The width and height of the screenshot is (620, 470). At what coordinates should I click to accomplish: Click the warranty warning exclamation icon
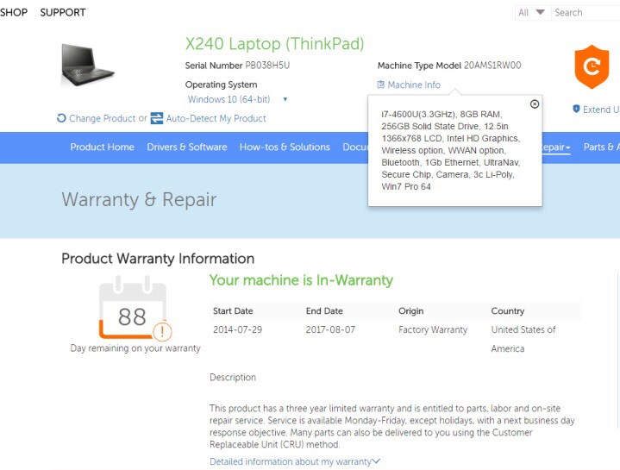point(161,331)
